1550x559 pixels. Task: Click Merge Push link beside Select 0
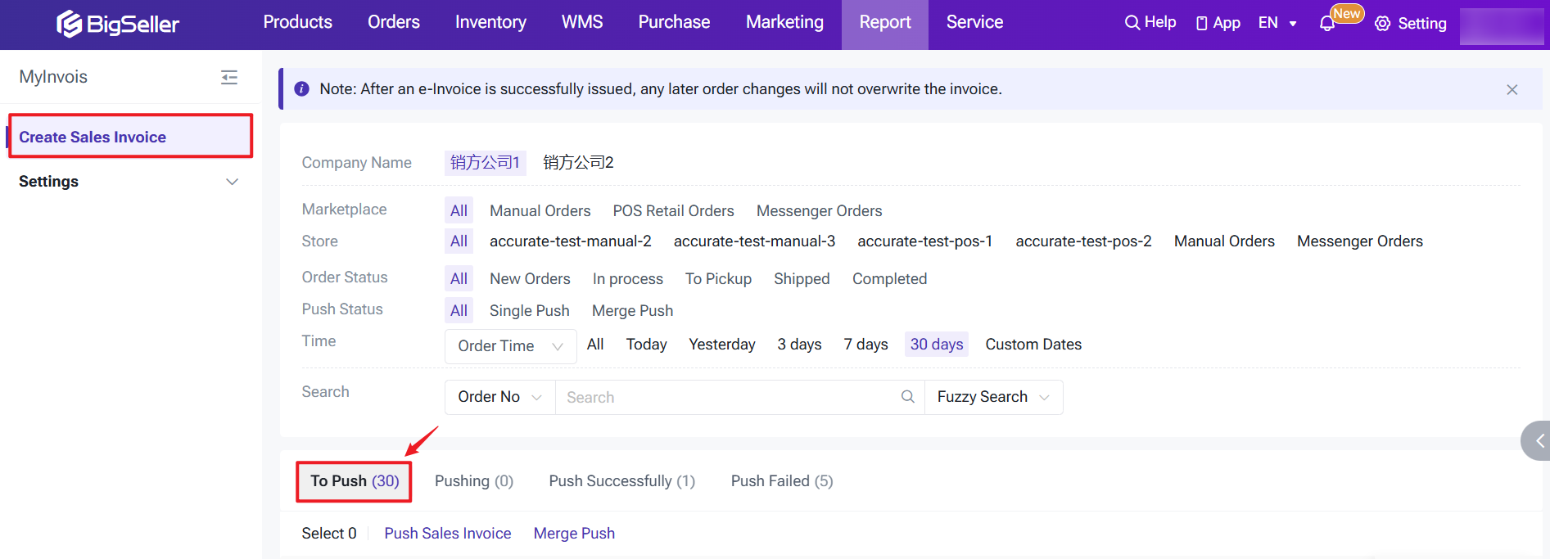[573, 534]
